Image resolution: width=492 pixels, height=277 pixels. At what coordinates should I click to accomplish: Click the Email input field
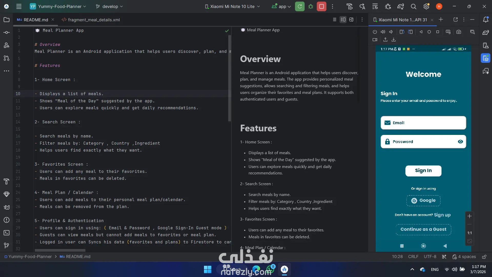423,123
